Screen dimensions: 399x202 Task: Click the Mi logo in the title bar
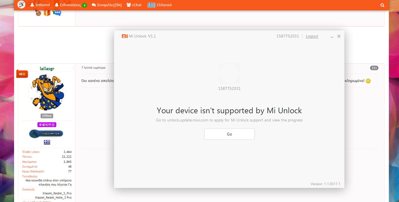pos(124,36)
